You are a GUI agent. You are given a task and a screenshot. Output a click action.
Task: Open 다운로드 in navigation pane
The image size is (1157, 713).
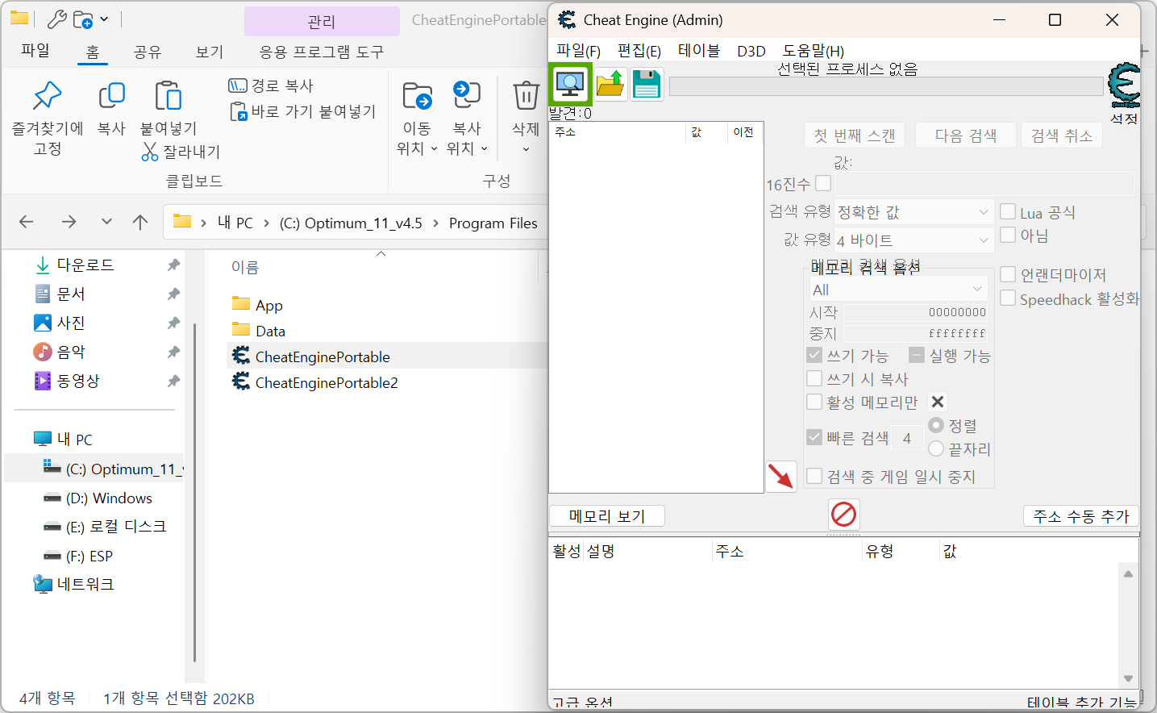[x=75, y=265]
